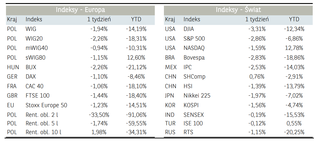This screenshot has height=146, width=317.
Task: Select the Stoxx Europe 50 row label
Action: [x=46, y=105]
